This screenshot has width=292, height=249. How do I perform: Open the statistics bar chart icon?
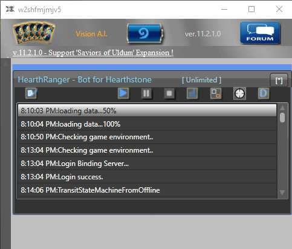tap(192, 93)
